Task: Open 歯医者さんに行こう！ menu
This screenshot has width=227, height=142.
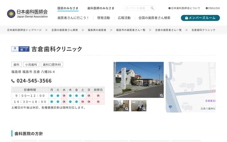Action: click(x=73, y=18)
